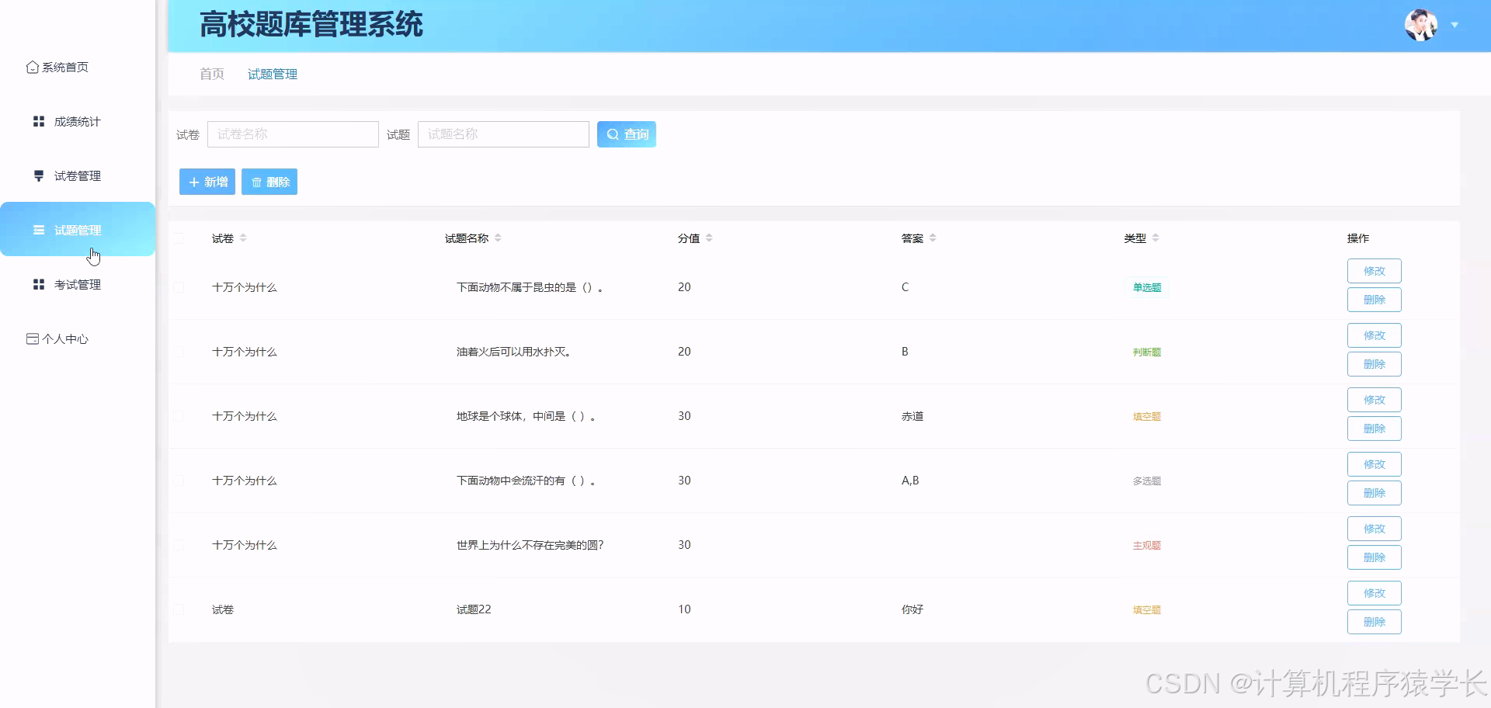
Task: Click the user avatar in the header
Action: 1421,25
